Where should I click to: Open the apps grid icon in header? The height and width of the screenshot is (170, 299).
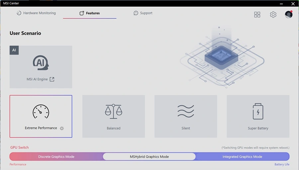point(257,15)
